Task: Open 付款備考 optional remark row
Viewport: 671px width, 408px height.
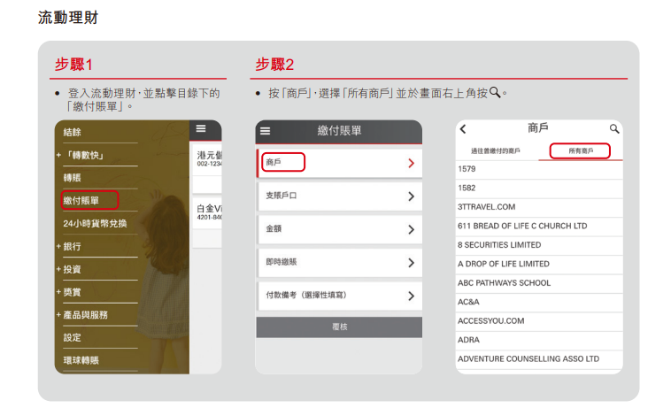Action: (411, 296)
